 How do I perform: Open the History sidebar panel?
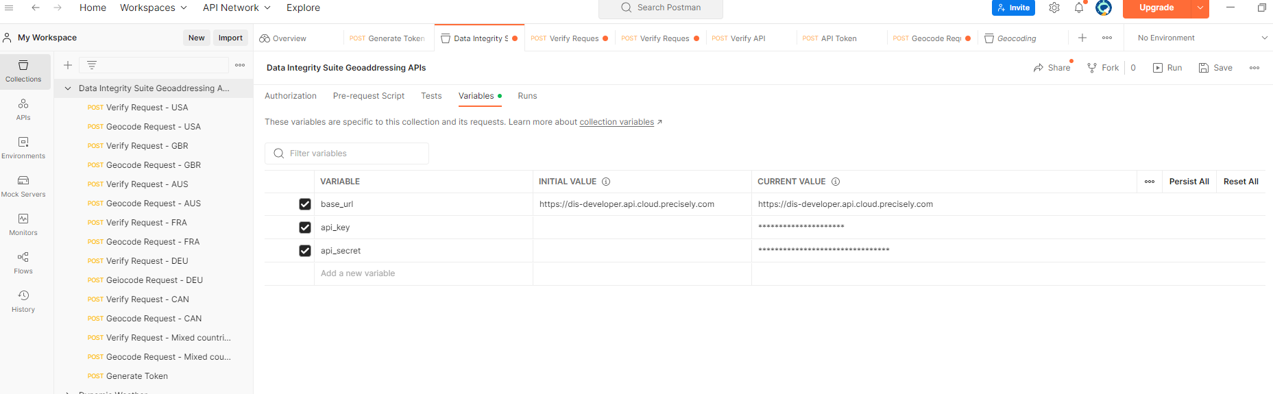(23, 301)
